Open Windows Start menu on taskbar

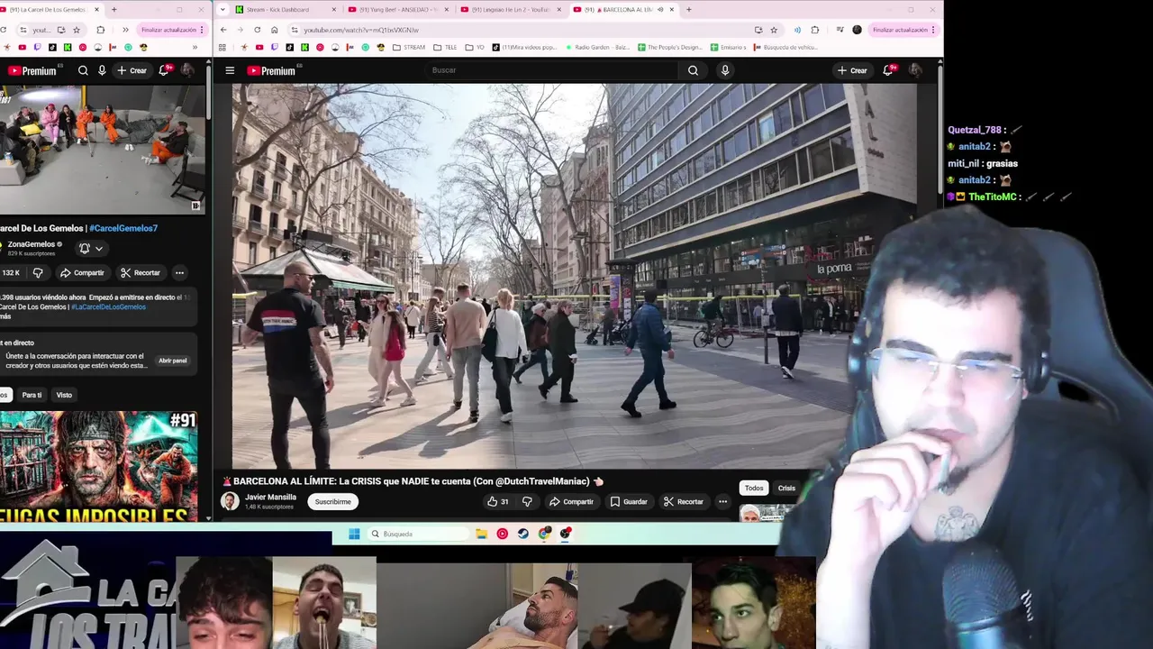(354, 534)
